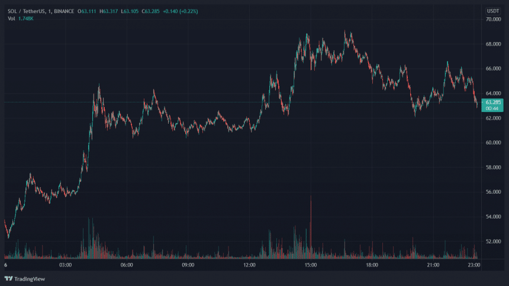Screen dimensions: 509x286
Task: Click the 66.000 price axis label
Action: click(492, 69)
